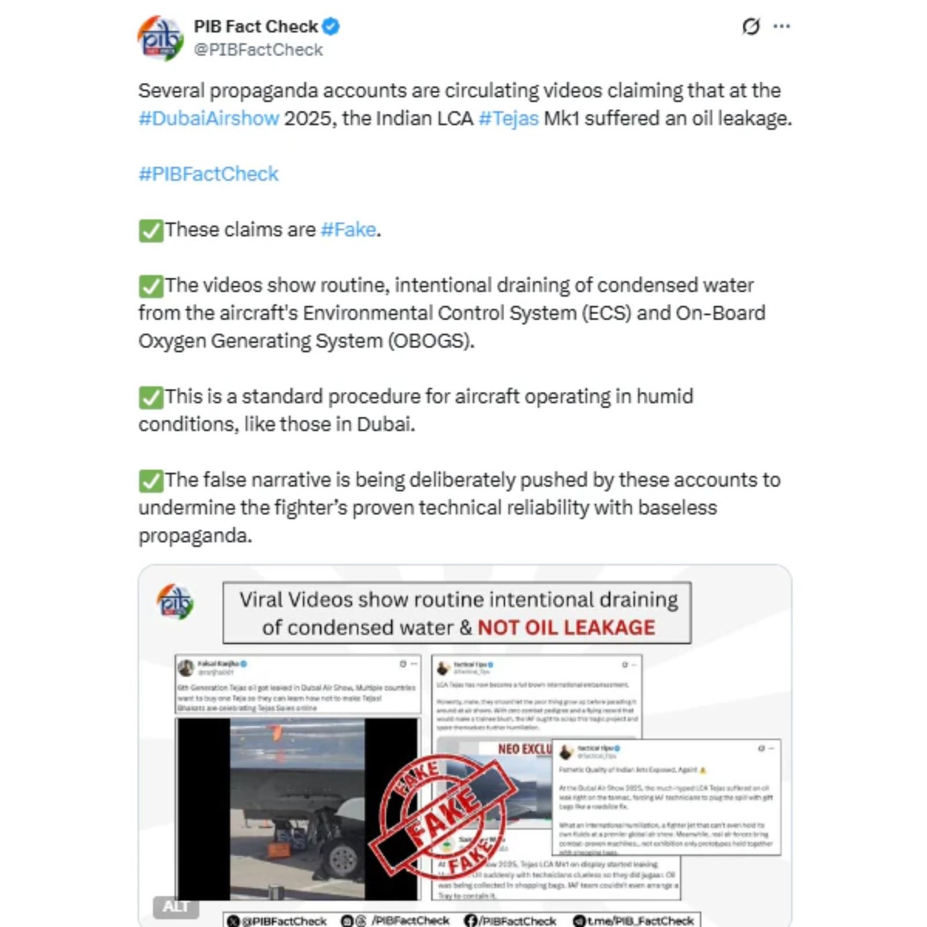Open the #Tejas hashtag link

coord(509,118)
